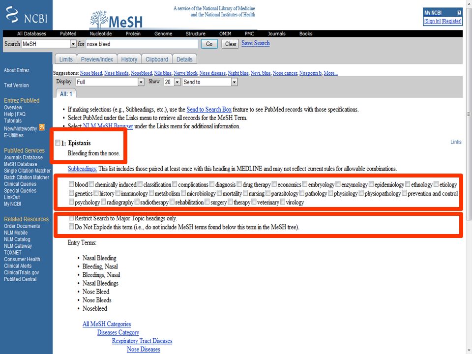Open Journals in the top bar

pos(276,34)
